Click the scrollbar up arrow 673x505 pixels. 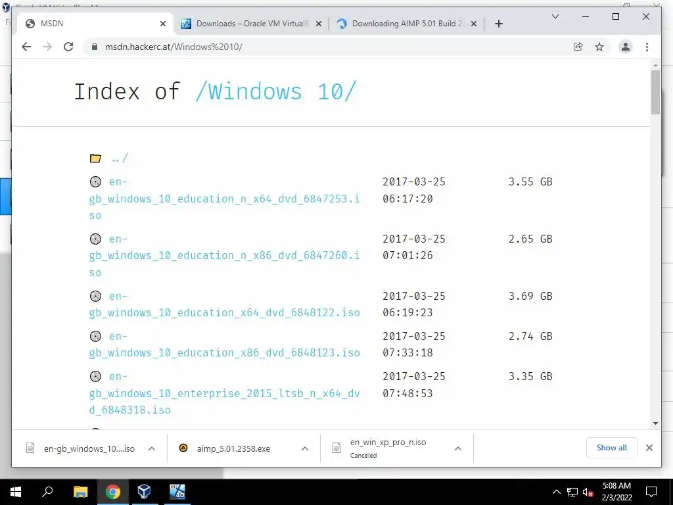(655, 65)
